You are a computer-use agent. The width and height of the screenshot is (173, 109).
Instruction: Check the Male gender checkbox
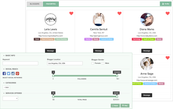point(103,63)
